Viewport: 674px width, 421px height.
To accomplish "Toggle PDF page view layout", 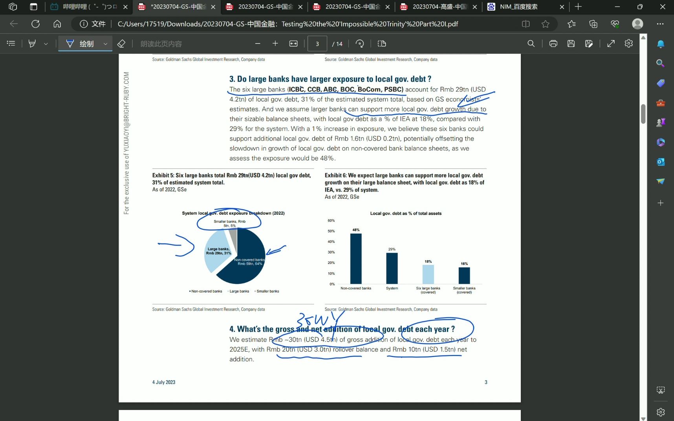I will click(382, 44).
